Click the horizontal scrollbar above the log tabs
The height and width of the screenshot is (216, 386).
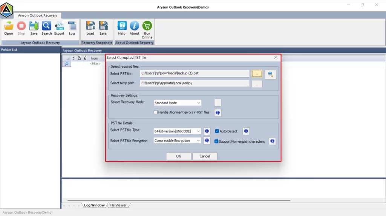179,200
